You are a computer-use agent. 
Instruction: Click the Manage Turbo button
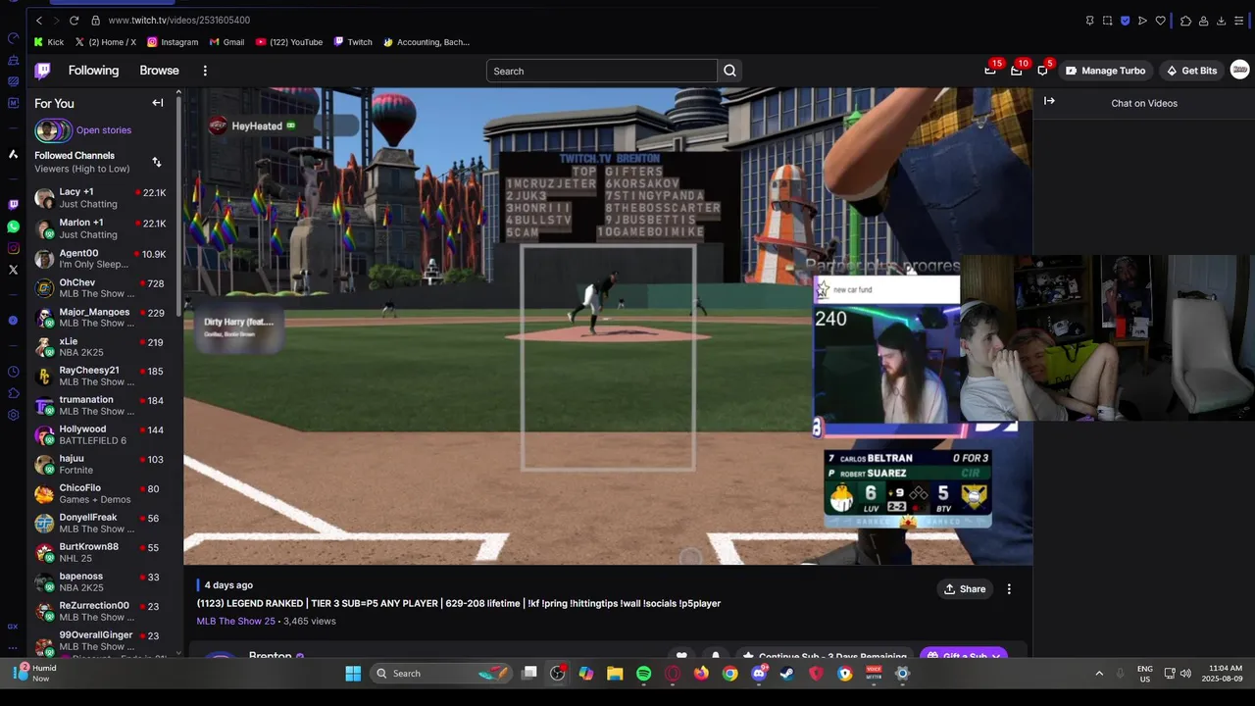1105,71
